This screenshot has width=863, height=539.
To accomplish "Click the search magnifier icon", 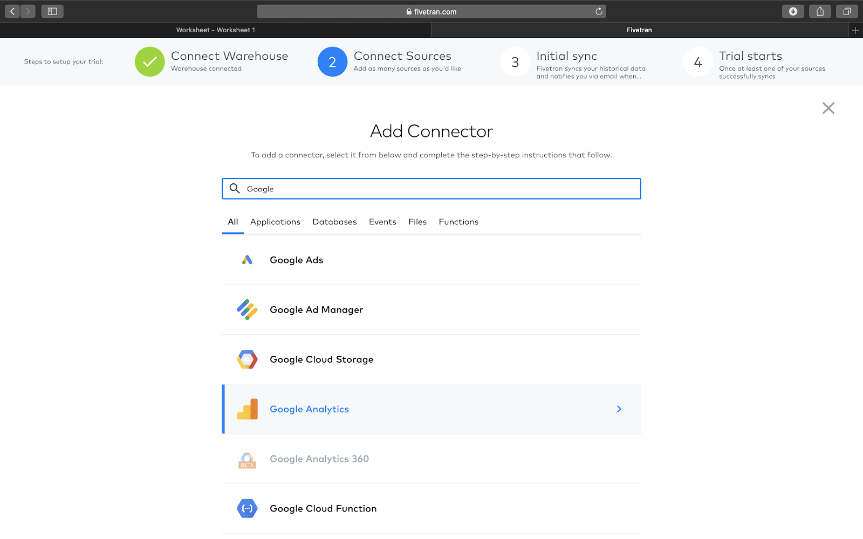I will tap(235, 188).
